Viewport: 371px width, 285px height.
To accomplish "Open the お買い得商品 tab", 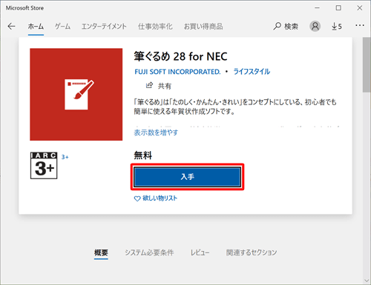I will pos(203,27).
